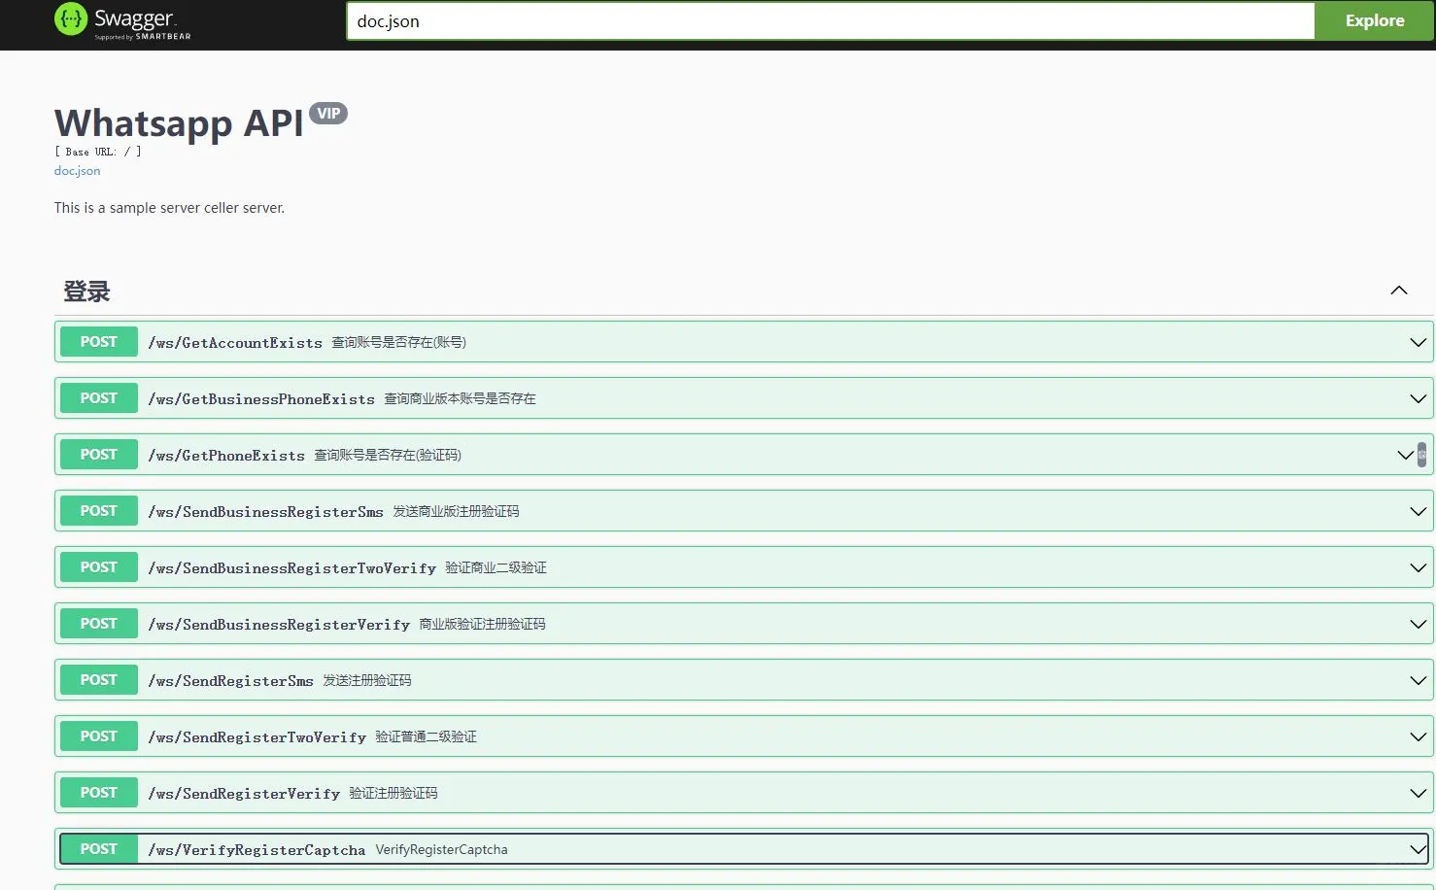Open the doc.json link under the title
The image size is (1436, 890).
(78, 171)
